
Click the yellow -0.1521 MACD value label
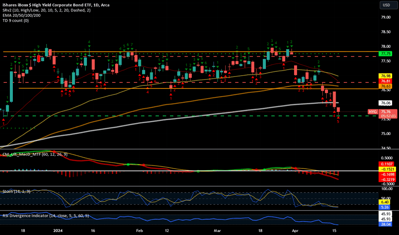coord(387,169)
